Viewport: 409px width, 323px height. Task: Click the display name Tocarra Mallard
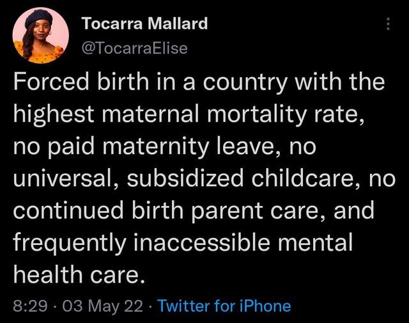[145, 24]
